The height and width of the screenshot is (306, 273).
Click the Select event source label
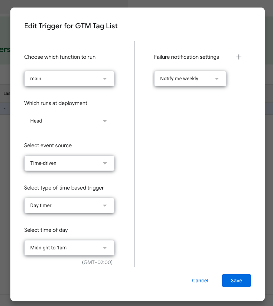tap(48, 145)
